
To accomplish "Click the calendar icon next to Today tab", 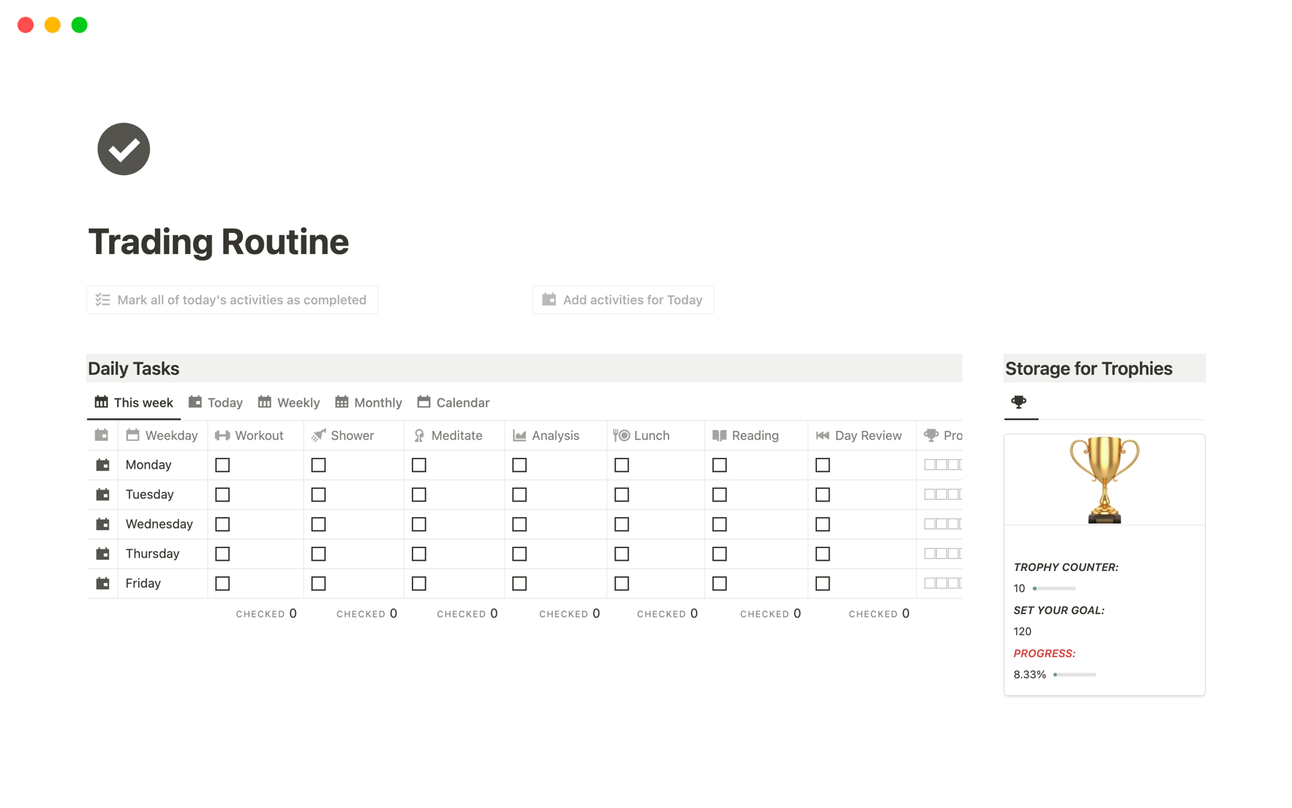I will (194, 402).
